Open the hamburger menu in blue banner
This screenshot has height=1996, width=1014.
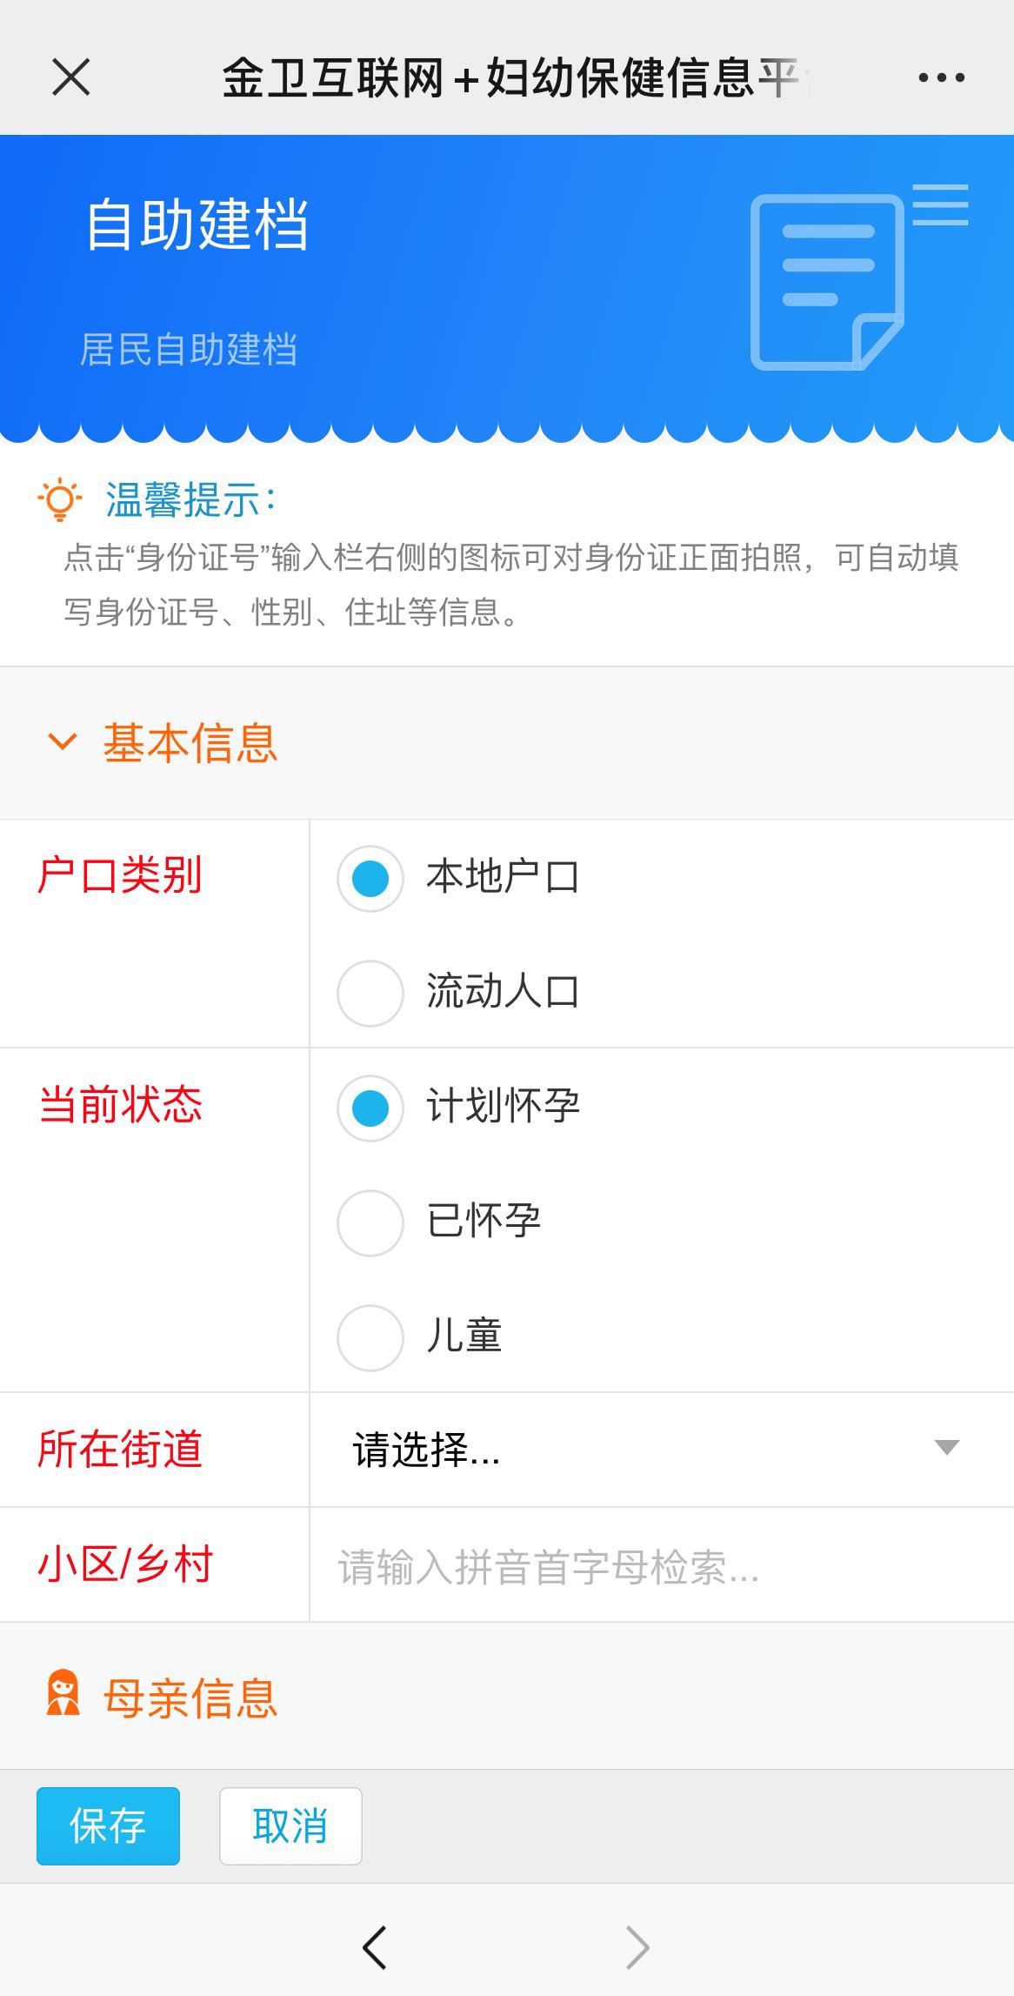[940, 205]
